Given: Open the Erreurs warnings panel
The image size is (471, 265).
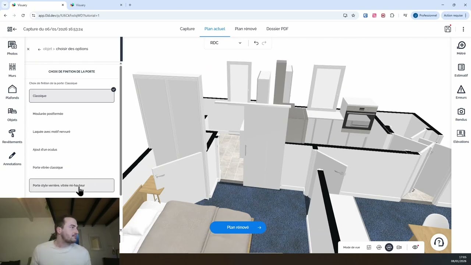Looking at the screenshot, I should [x=461, y=92].
